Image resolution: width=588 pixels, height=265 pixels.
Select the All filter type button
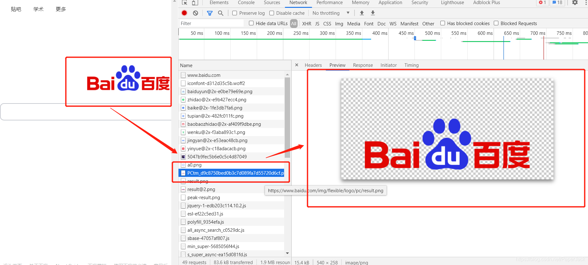(x=294, y=24)
